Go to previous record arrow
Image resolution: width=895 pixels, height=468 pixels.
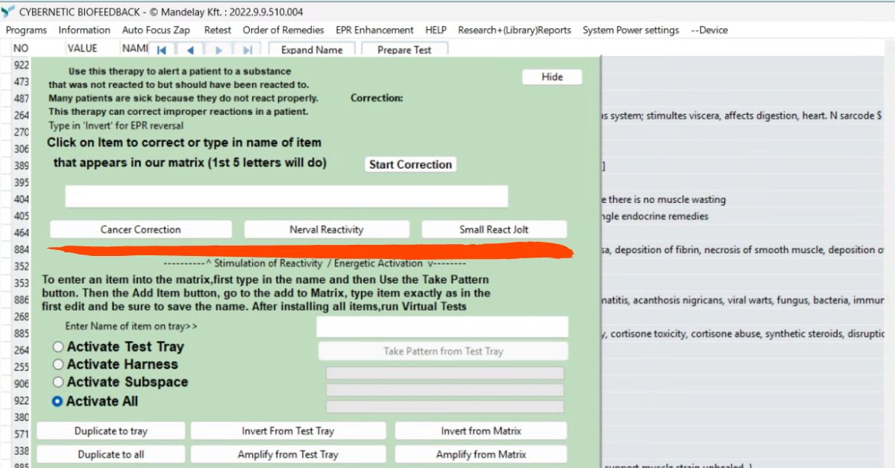190,50
